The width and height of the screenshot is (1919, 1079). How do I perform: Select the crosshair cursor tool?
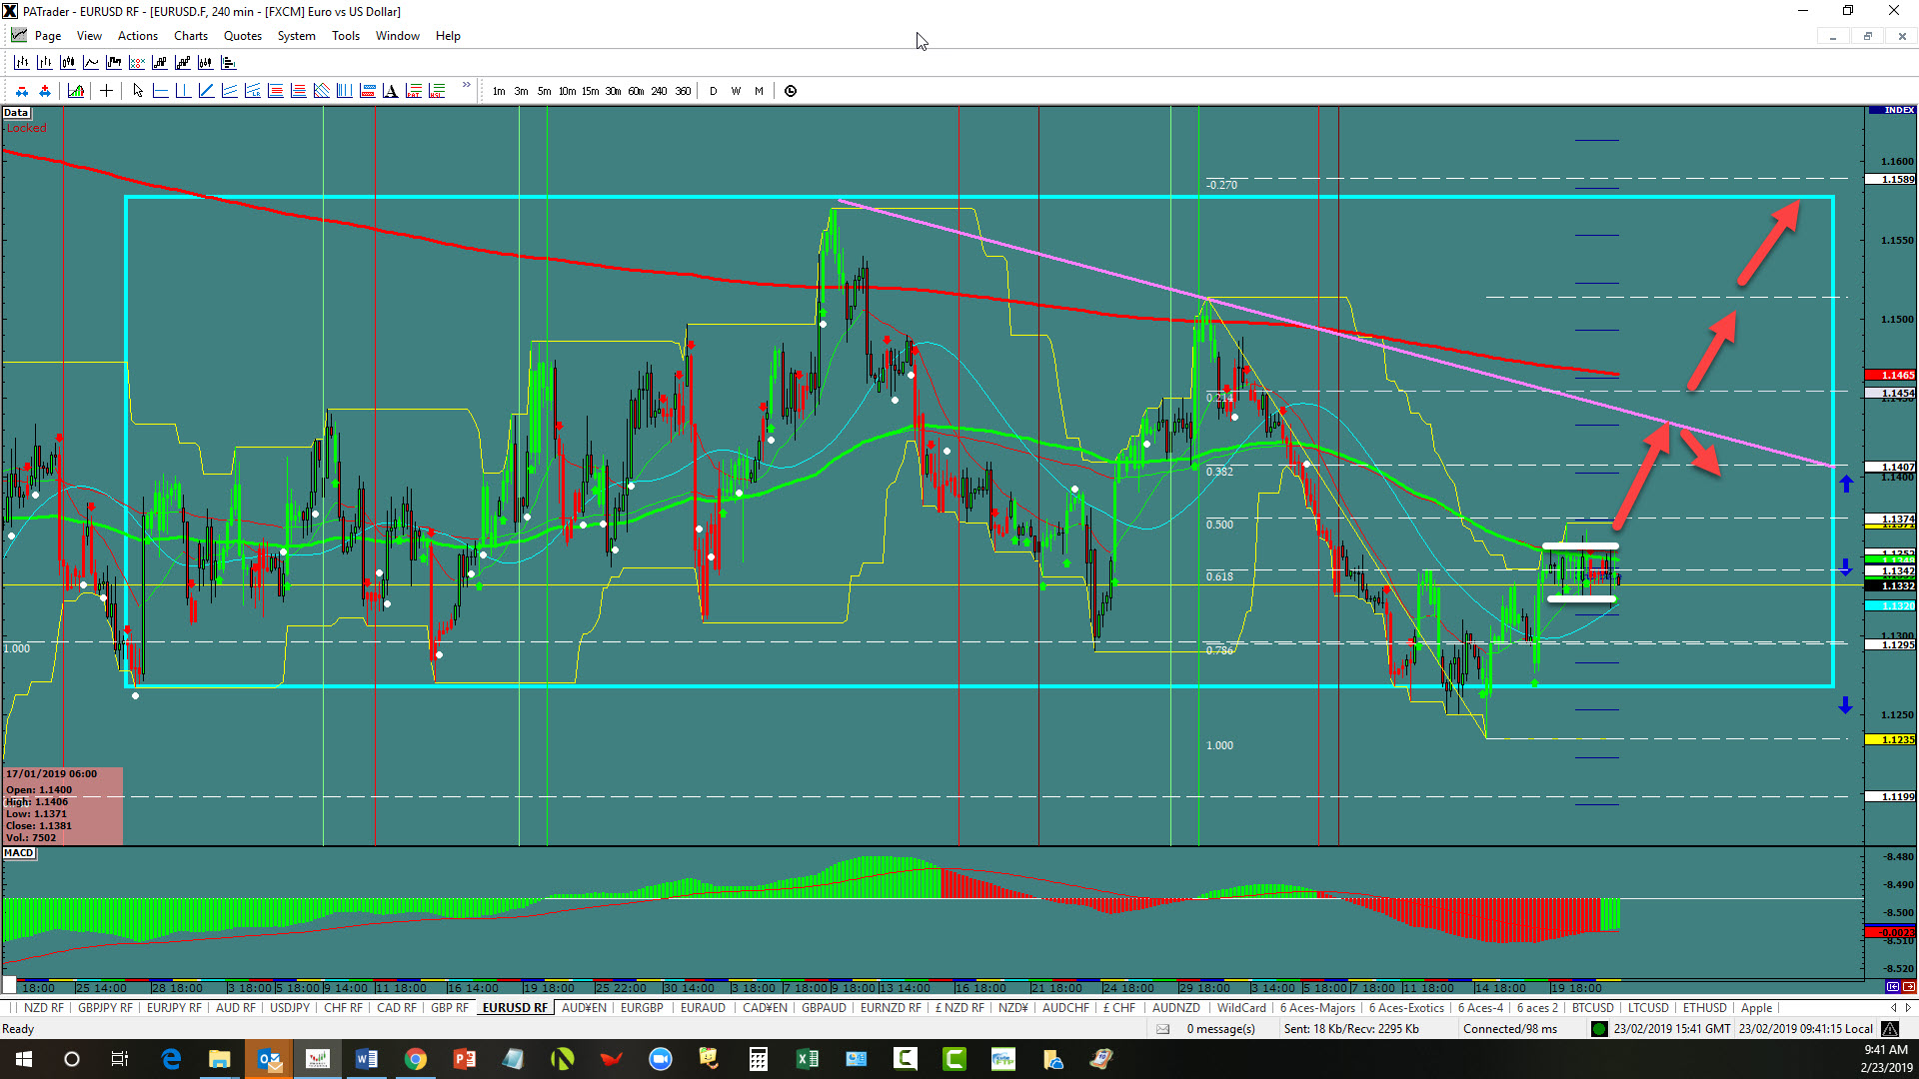[x=106, y=91]
